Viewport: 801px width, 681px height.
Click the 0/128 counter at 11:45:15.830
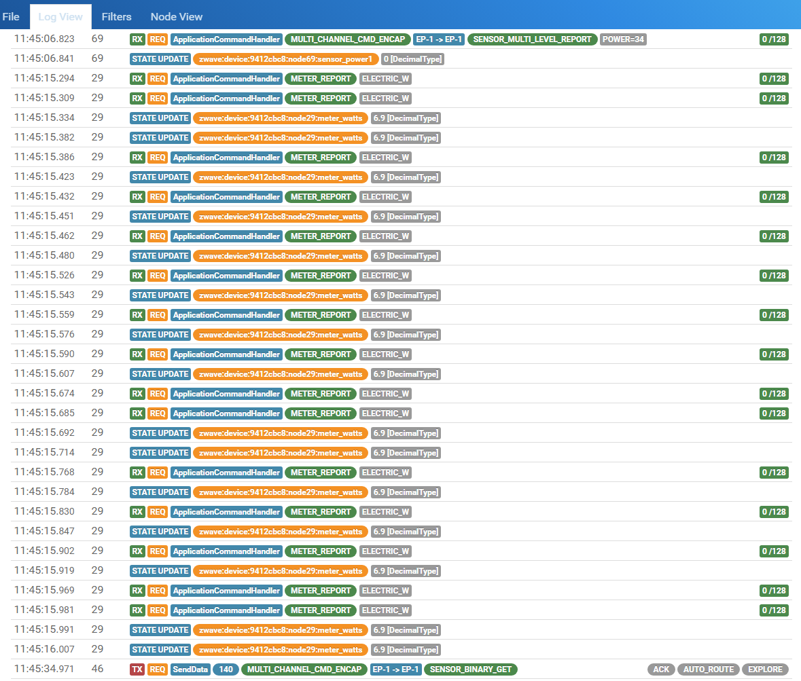(x=774, y=512)
